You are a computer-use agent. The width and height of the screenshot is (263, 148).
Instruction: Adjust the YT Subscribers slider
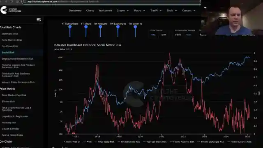click(x=70, y=27)
